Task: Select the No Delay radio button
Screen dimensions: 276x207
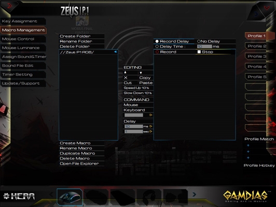Action: [x=199, y=41]
